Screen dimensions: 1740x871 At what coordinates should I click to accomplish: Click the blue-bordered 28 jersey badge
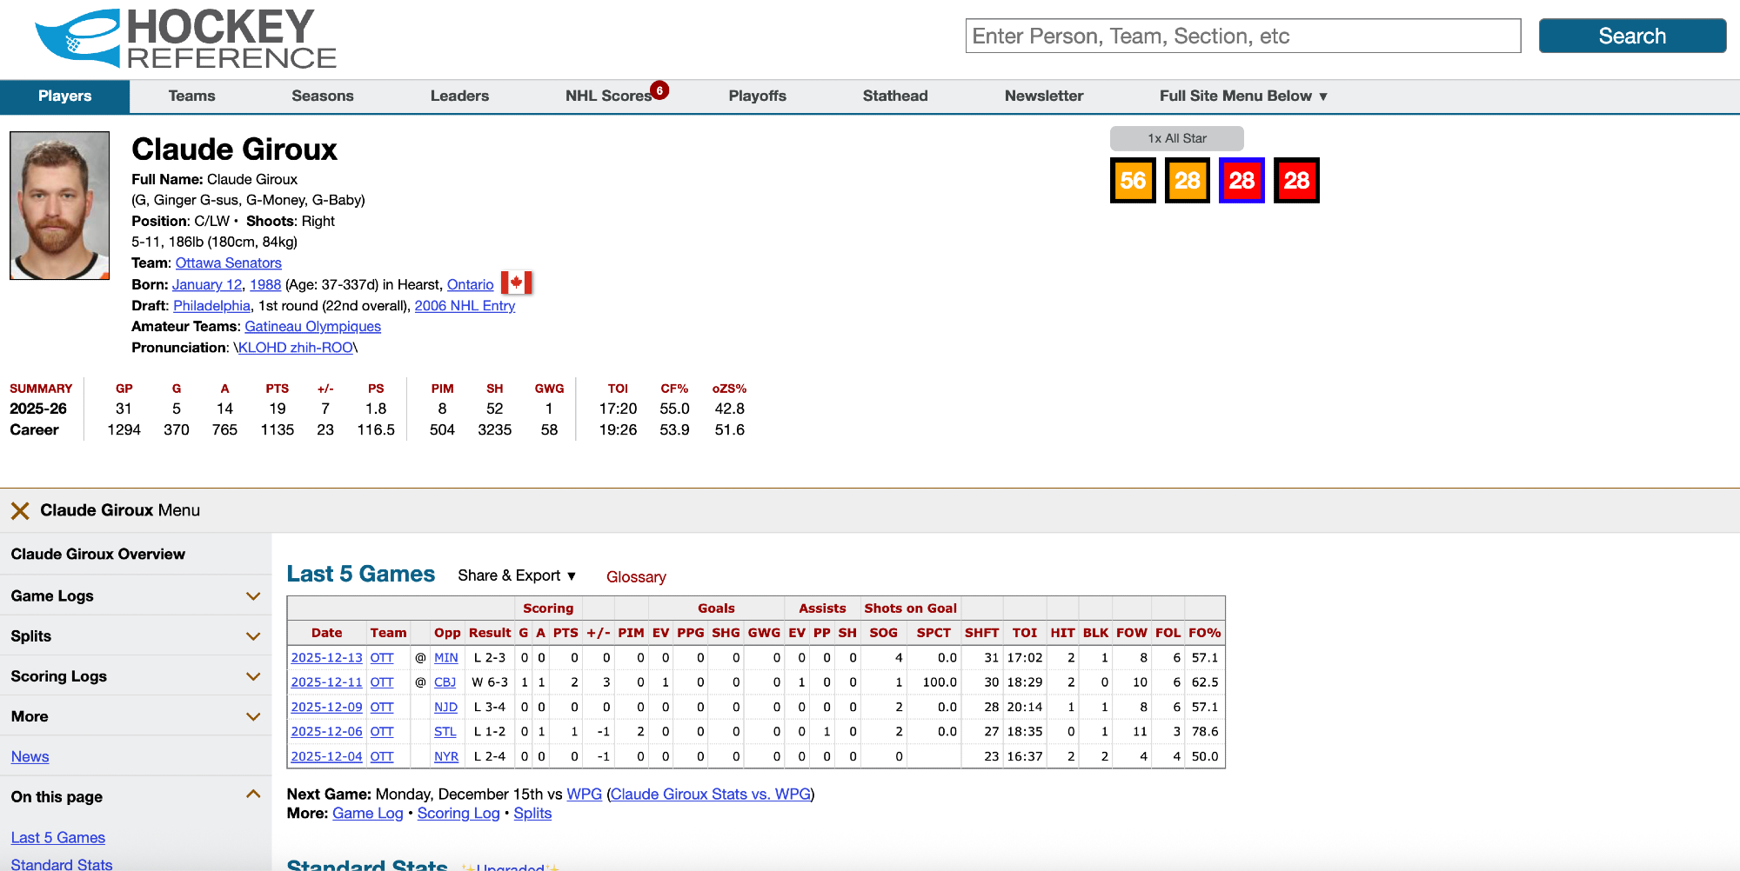[x=1241, y=181]
